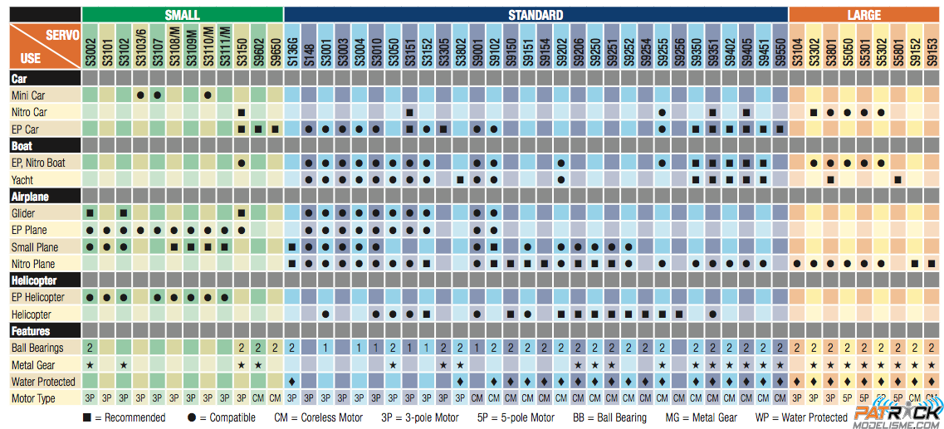Select the EP, Nitro Boat row label
The width and height of the screenshot is (944, 429).
click(38, 163)
